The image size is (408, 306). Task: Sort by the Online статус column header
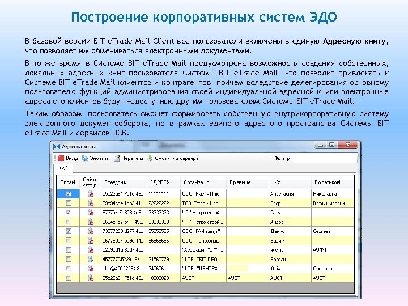click(90, 182)
